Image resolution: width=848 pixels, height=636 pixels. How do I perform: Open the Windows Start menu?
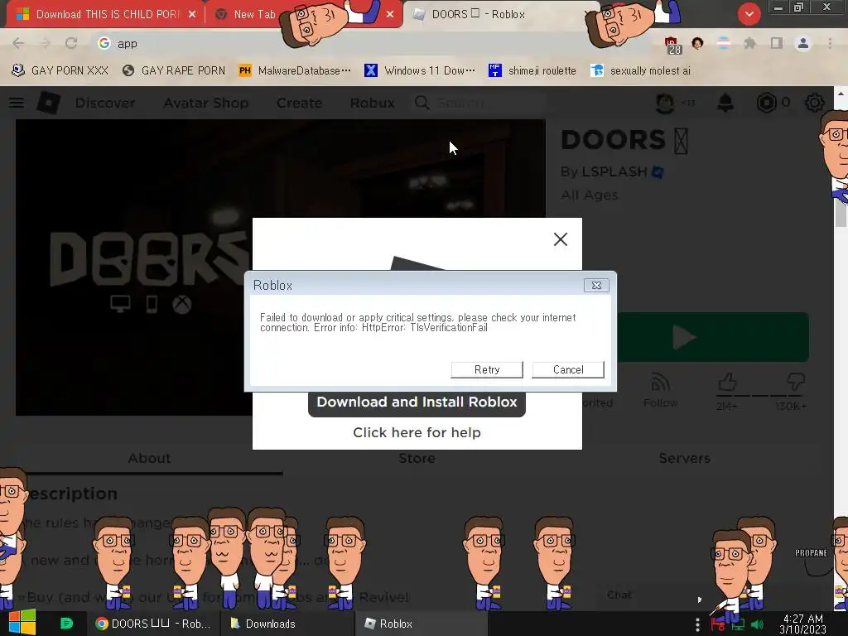coord(22,623)
